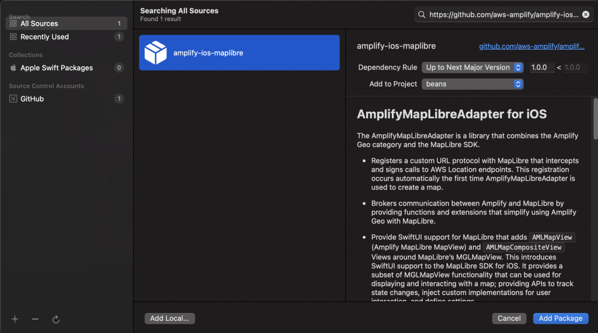The height and width of the screenshot is (333, 598).
Task: Select Apple Swift Packages collection
Action: click(67, 68)
